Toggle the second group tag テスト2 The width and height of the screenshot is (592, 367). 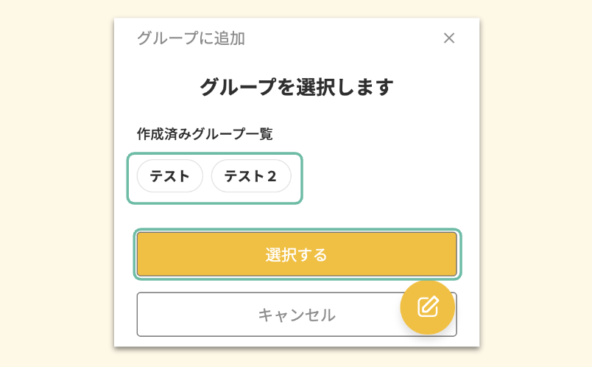point(251,176)
